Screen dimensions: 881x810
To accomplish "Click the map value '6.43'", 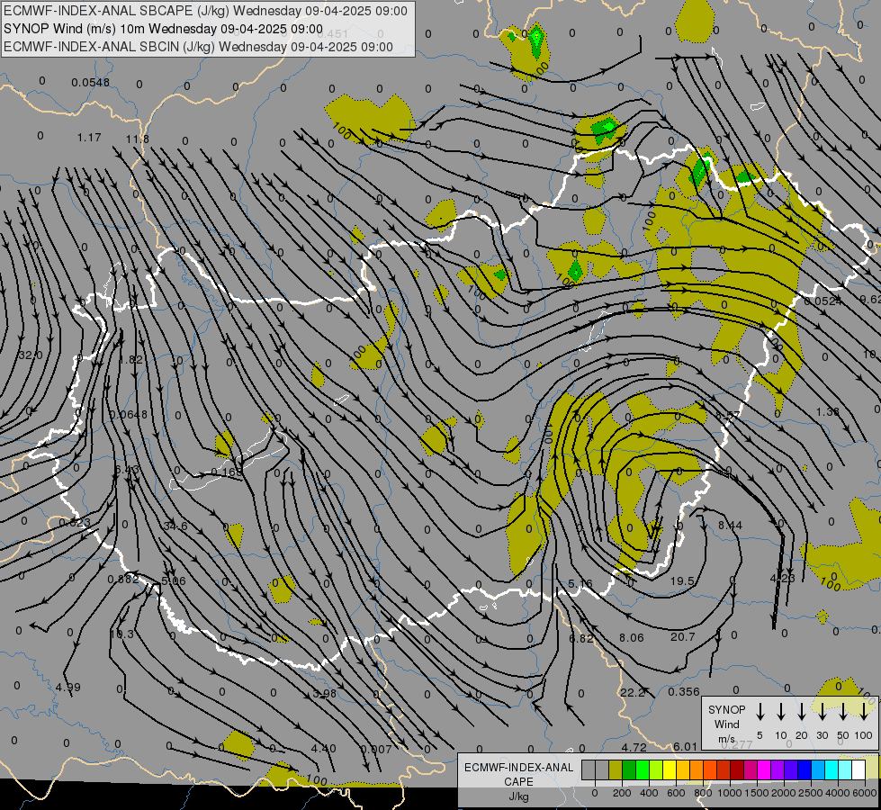I will pos(126,469).
